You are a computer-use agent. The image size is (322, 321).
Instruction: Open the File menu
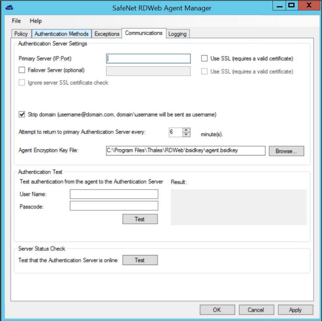pos(16,21)
